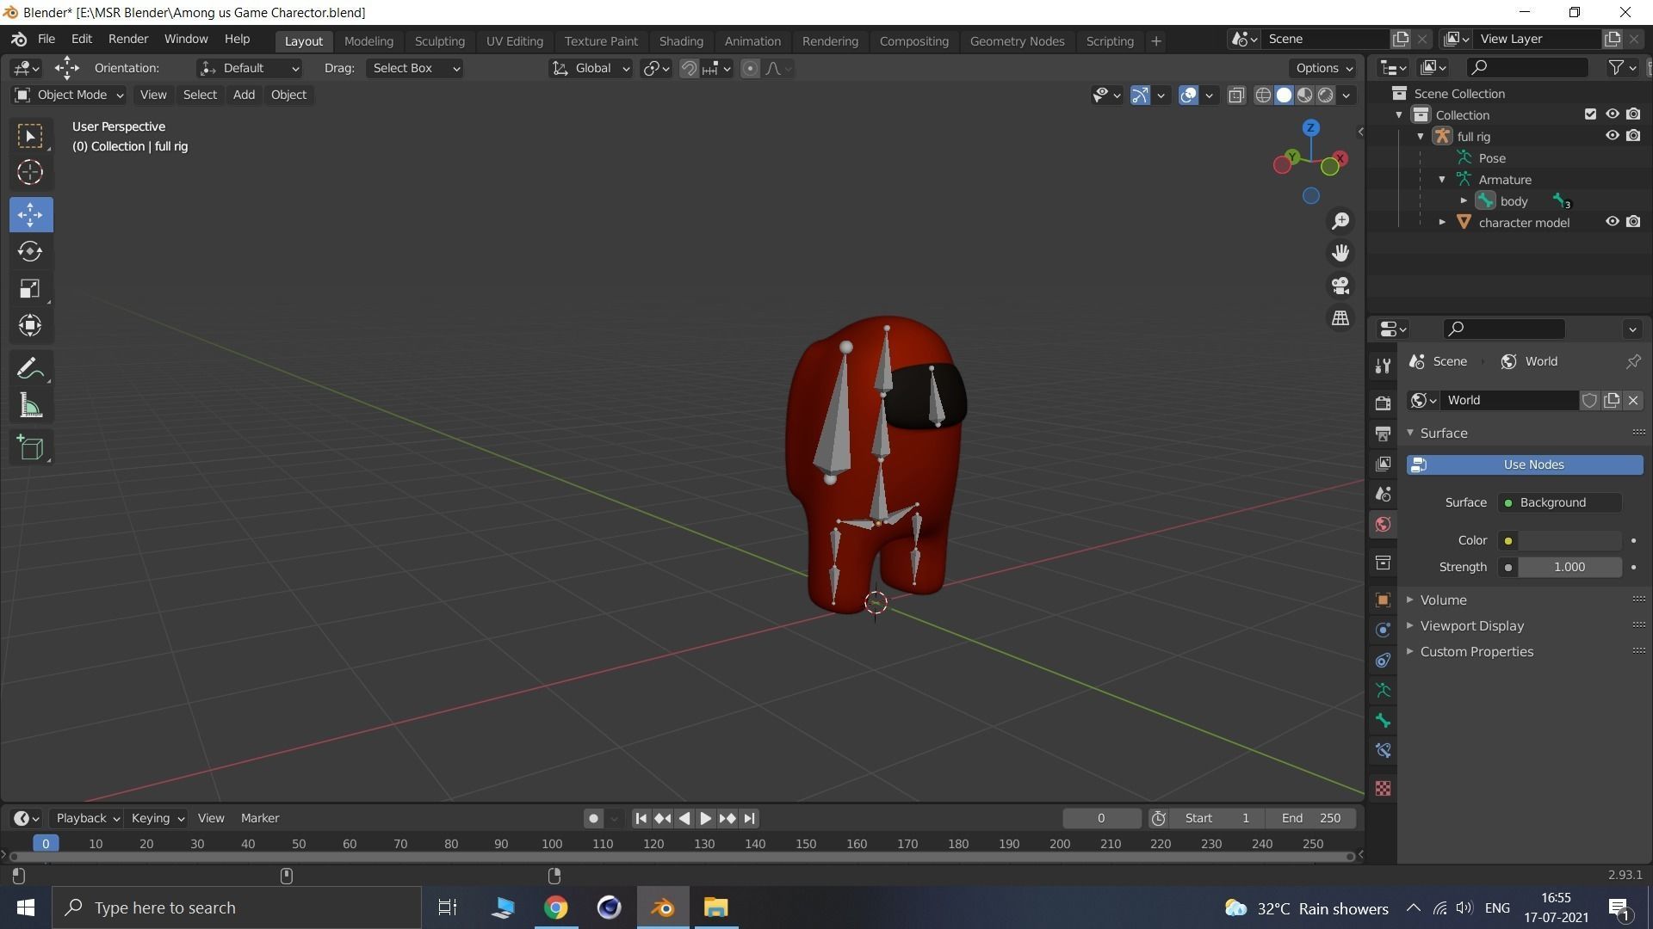Open the Object Constraints properties tab
The width and height of the screenshot is (1653, 929).
[1383, 660]
